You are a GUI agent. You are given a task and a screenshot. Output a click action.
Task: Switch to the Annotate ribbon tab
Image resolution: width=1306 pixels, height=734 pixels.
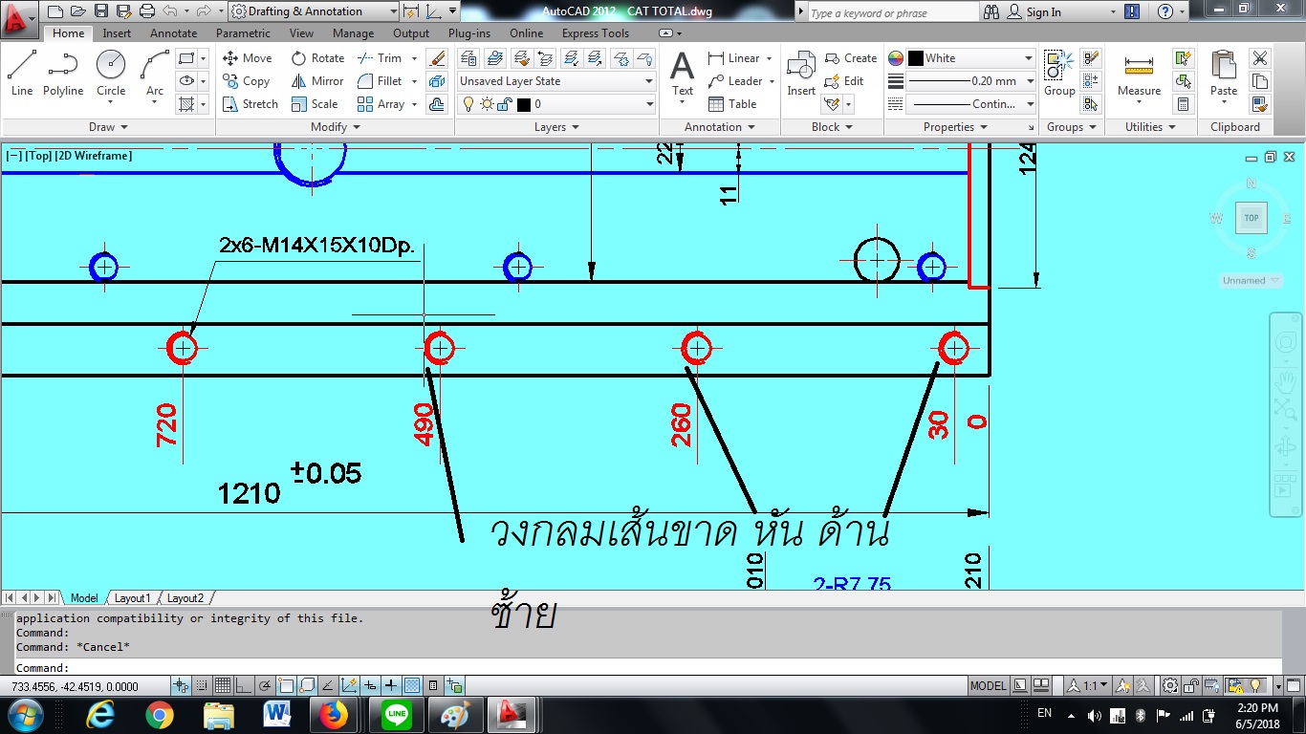[x=173, y=33]
